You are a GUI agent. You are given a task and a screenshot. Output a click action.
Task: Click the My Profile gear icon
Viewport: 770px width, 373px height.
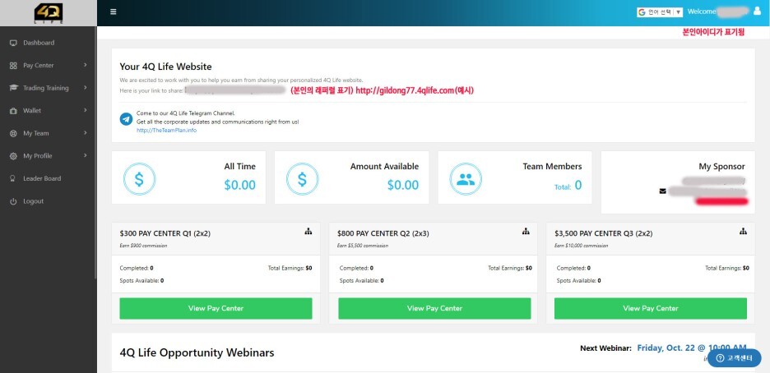13,156
